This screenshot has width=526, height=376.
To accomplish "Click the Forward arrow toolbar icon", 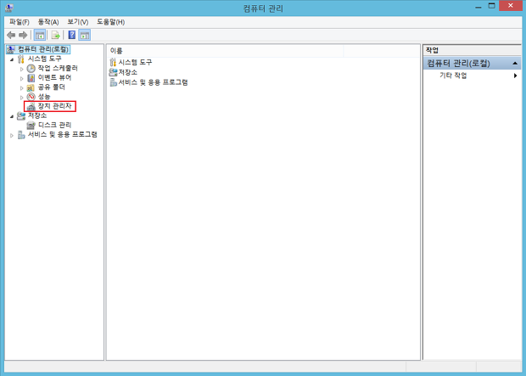I will click(x=23, y=35).
